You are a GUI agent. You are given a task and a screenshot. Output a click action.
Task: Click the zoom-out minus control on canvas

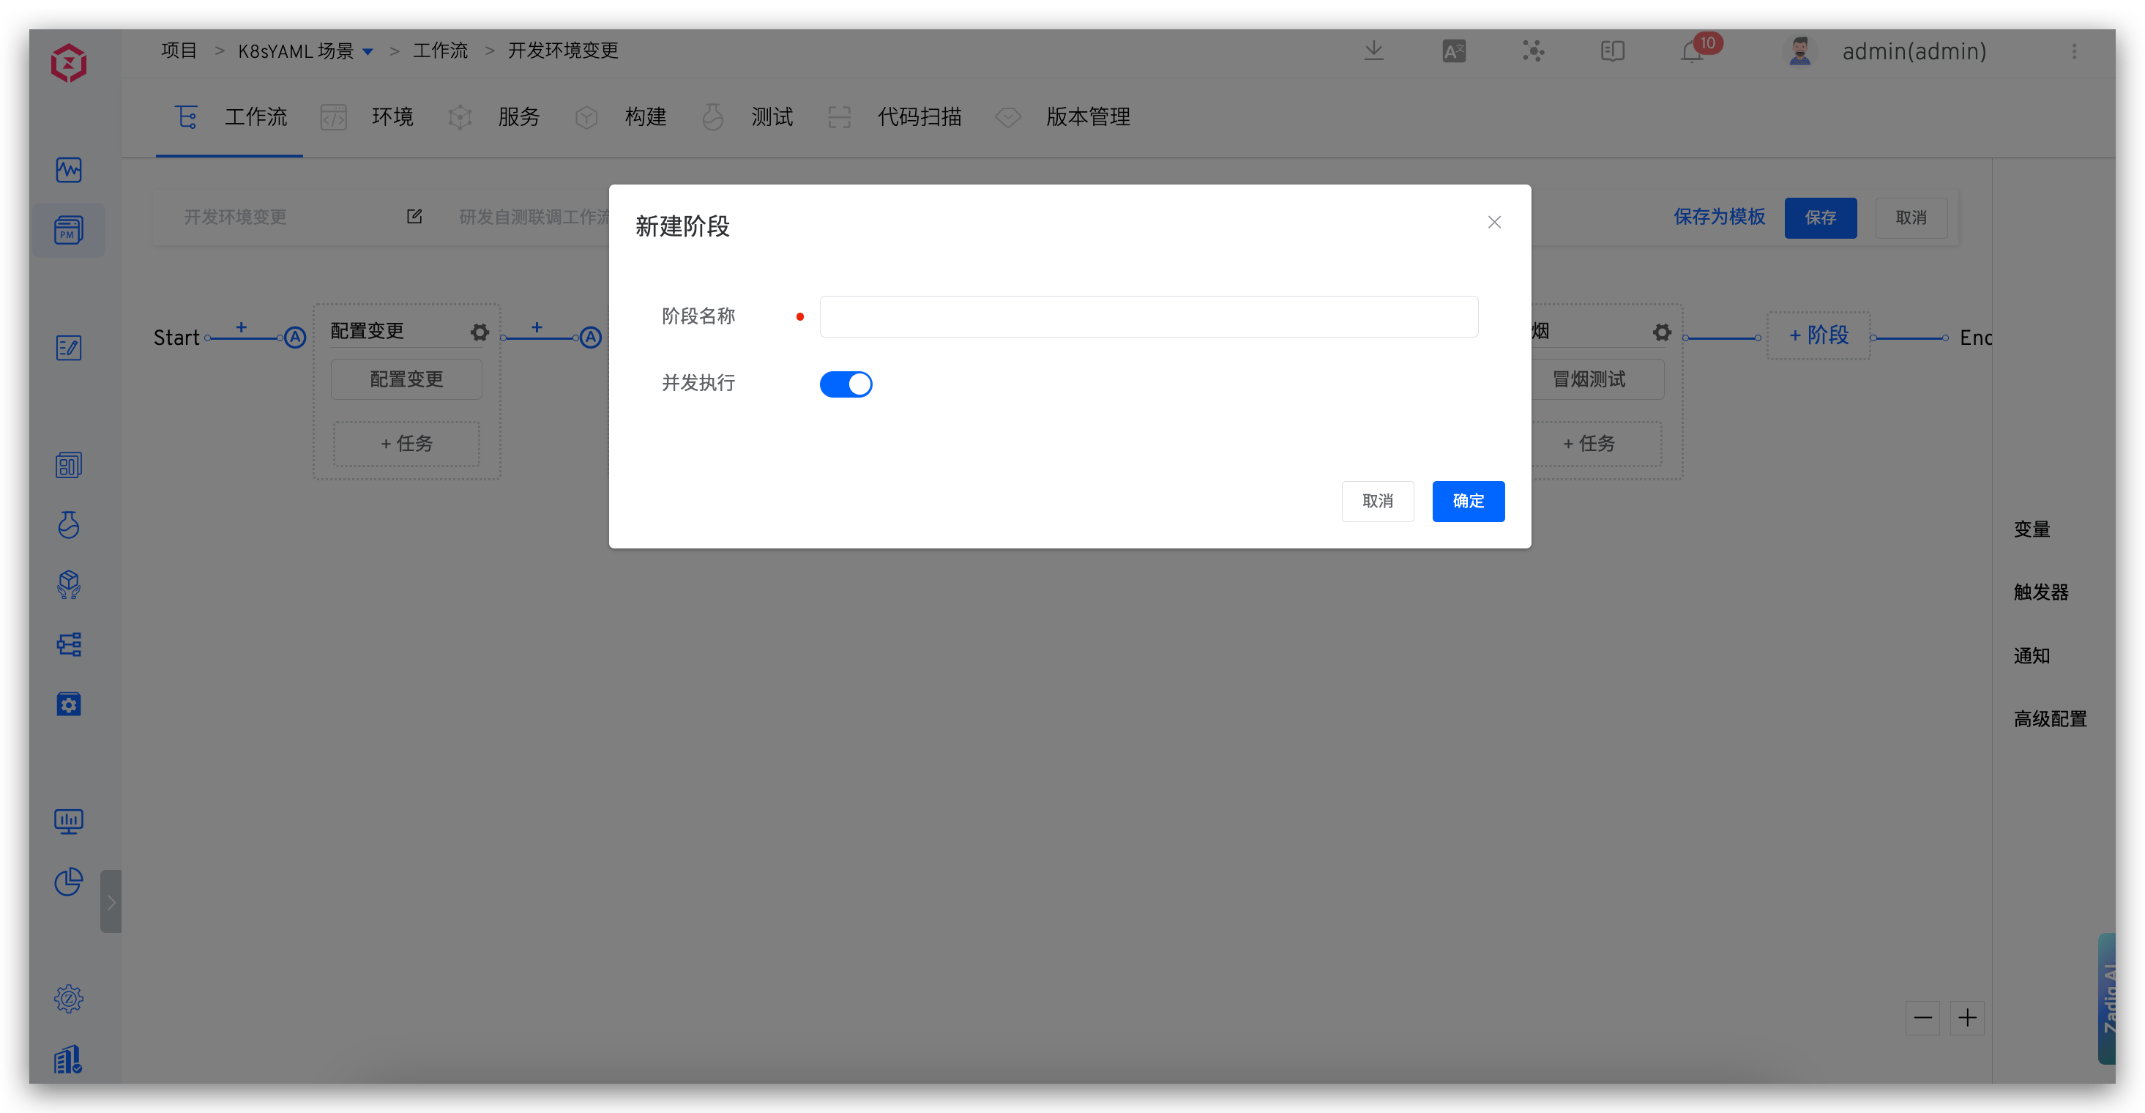(1922, 1018)
